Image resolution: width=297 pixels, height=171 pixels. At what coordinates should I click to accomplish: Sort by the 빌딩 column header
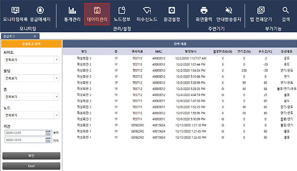[x=84, y=51]
